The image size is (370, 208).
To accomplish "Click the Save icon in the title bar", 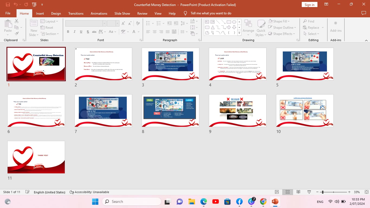I will [x=8, y=5].
